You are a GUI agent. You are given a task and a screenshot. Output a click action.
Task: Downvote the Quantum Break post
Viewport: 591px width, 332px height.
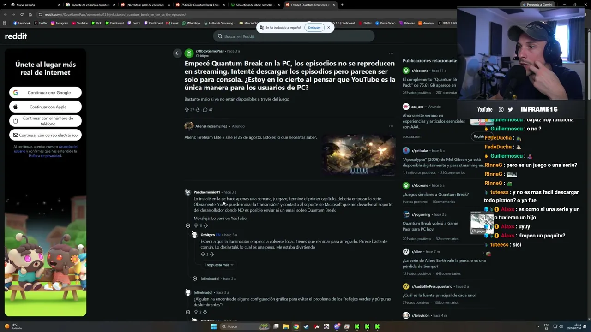[x=198, y=110]
